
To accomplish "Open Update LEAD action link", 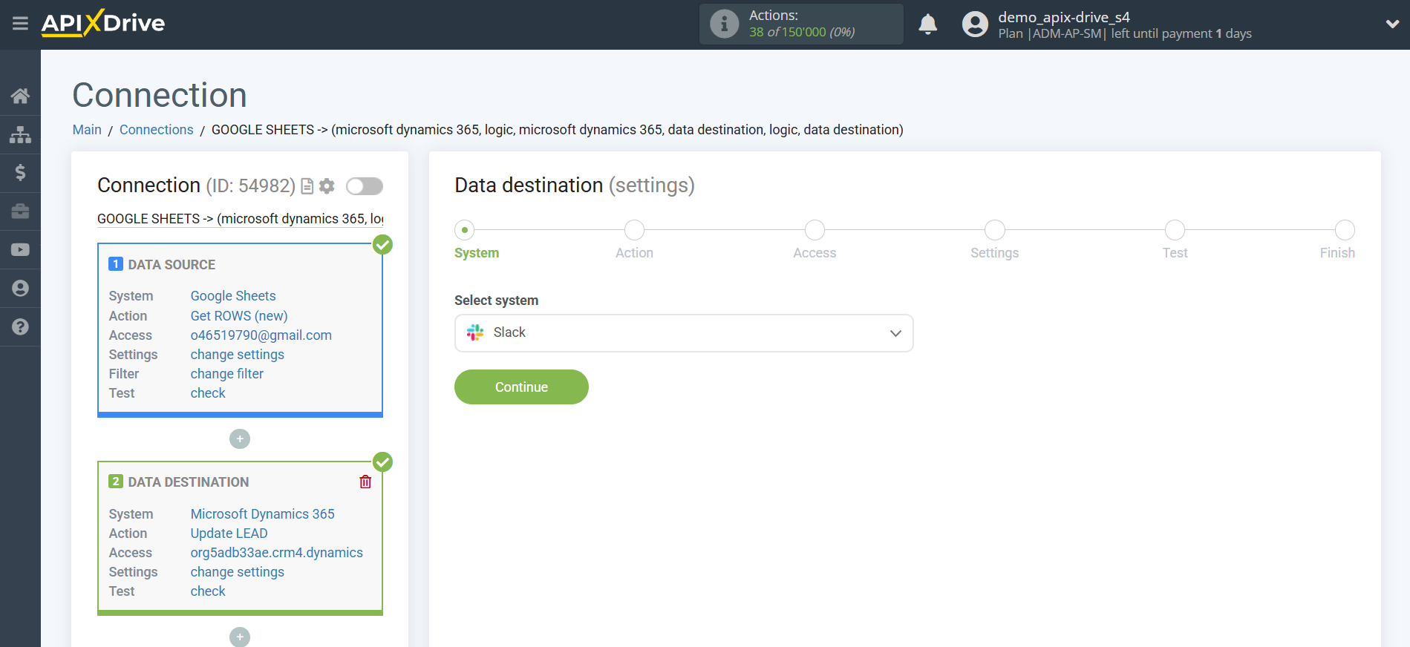I will pyautogui.click(x=229, y=533).
